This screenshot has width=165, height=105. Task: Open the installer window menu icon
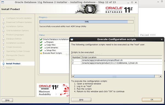(2, 2)
